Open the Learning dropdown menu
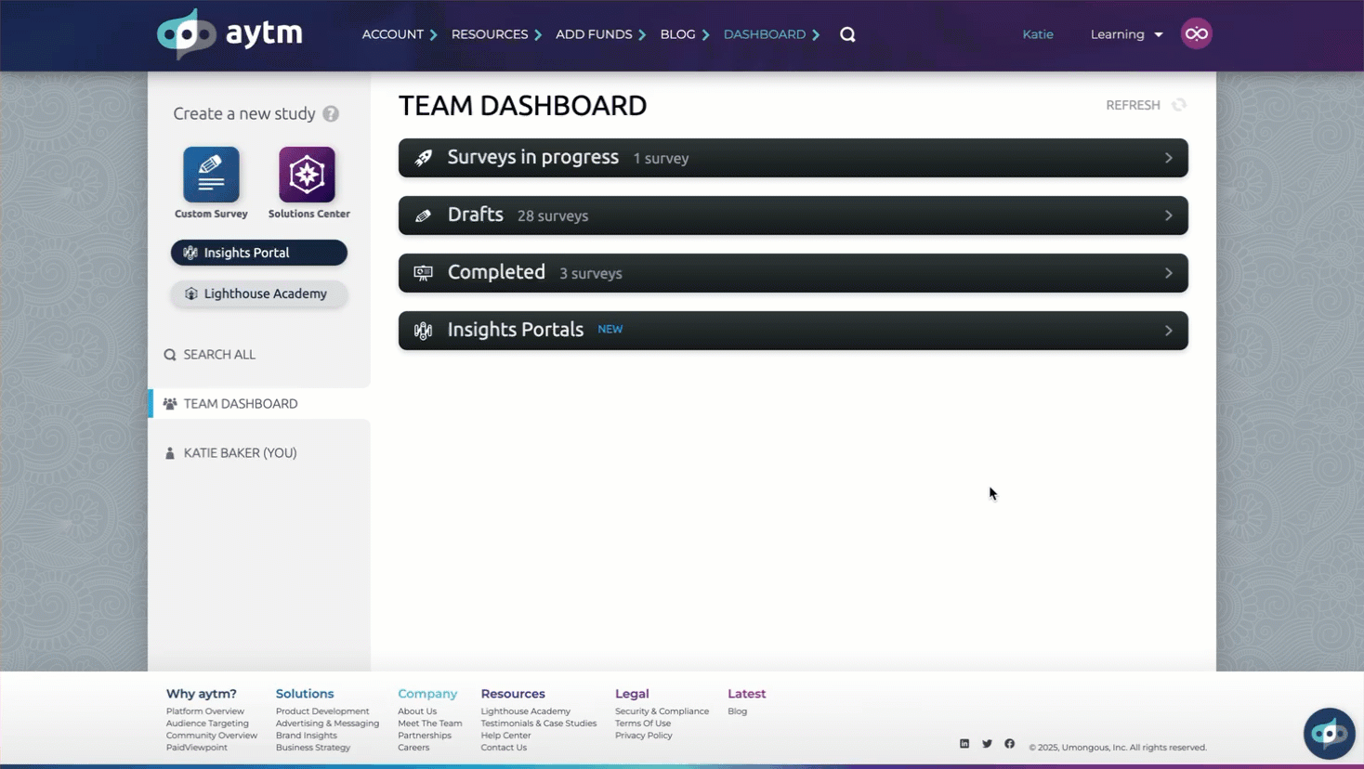The width and height of the screenshot is (1364, 769). (1126, 34)
